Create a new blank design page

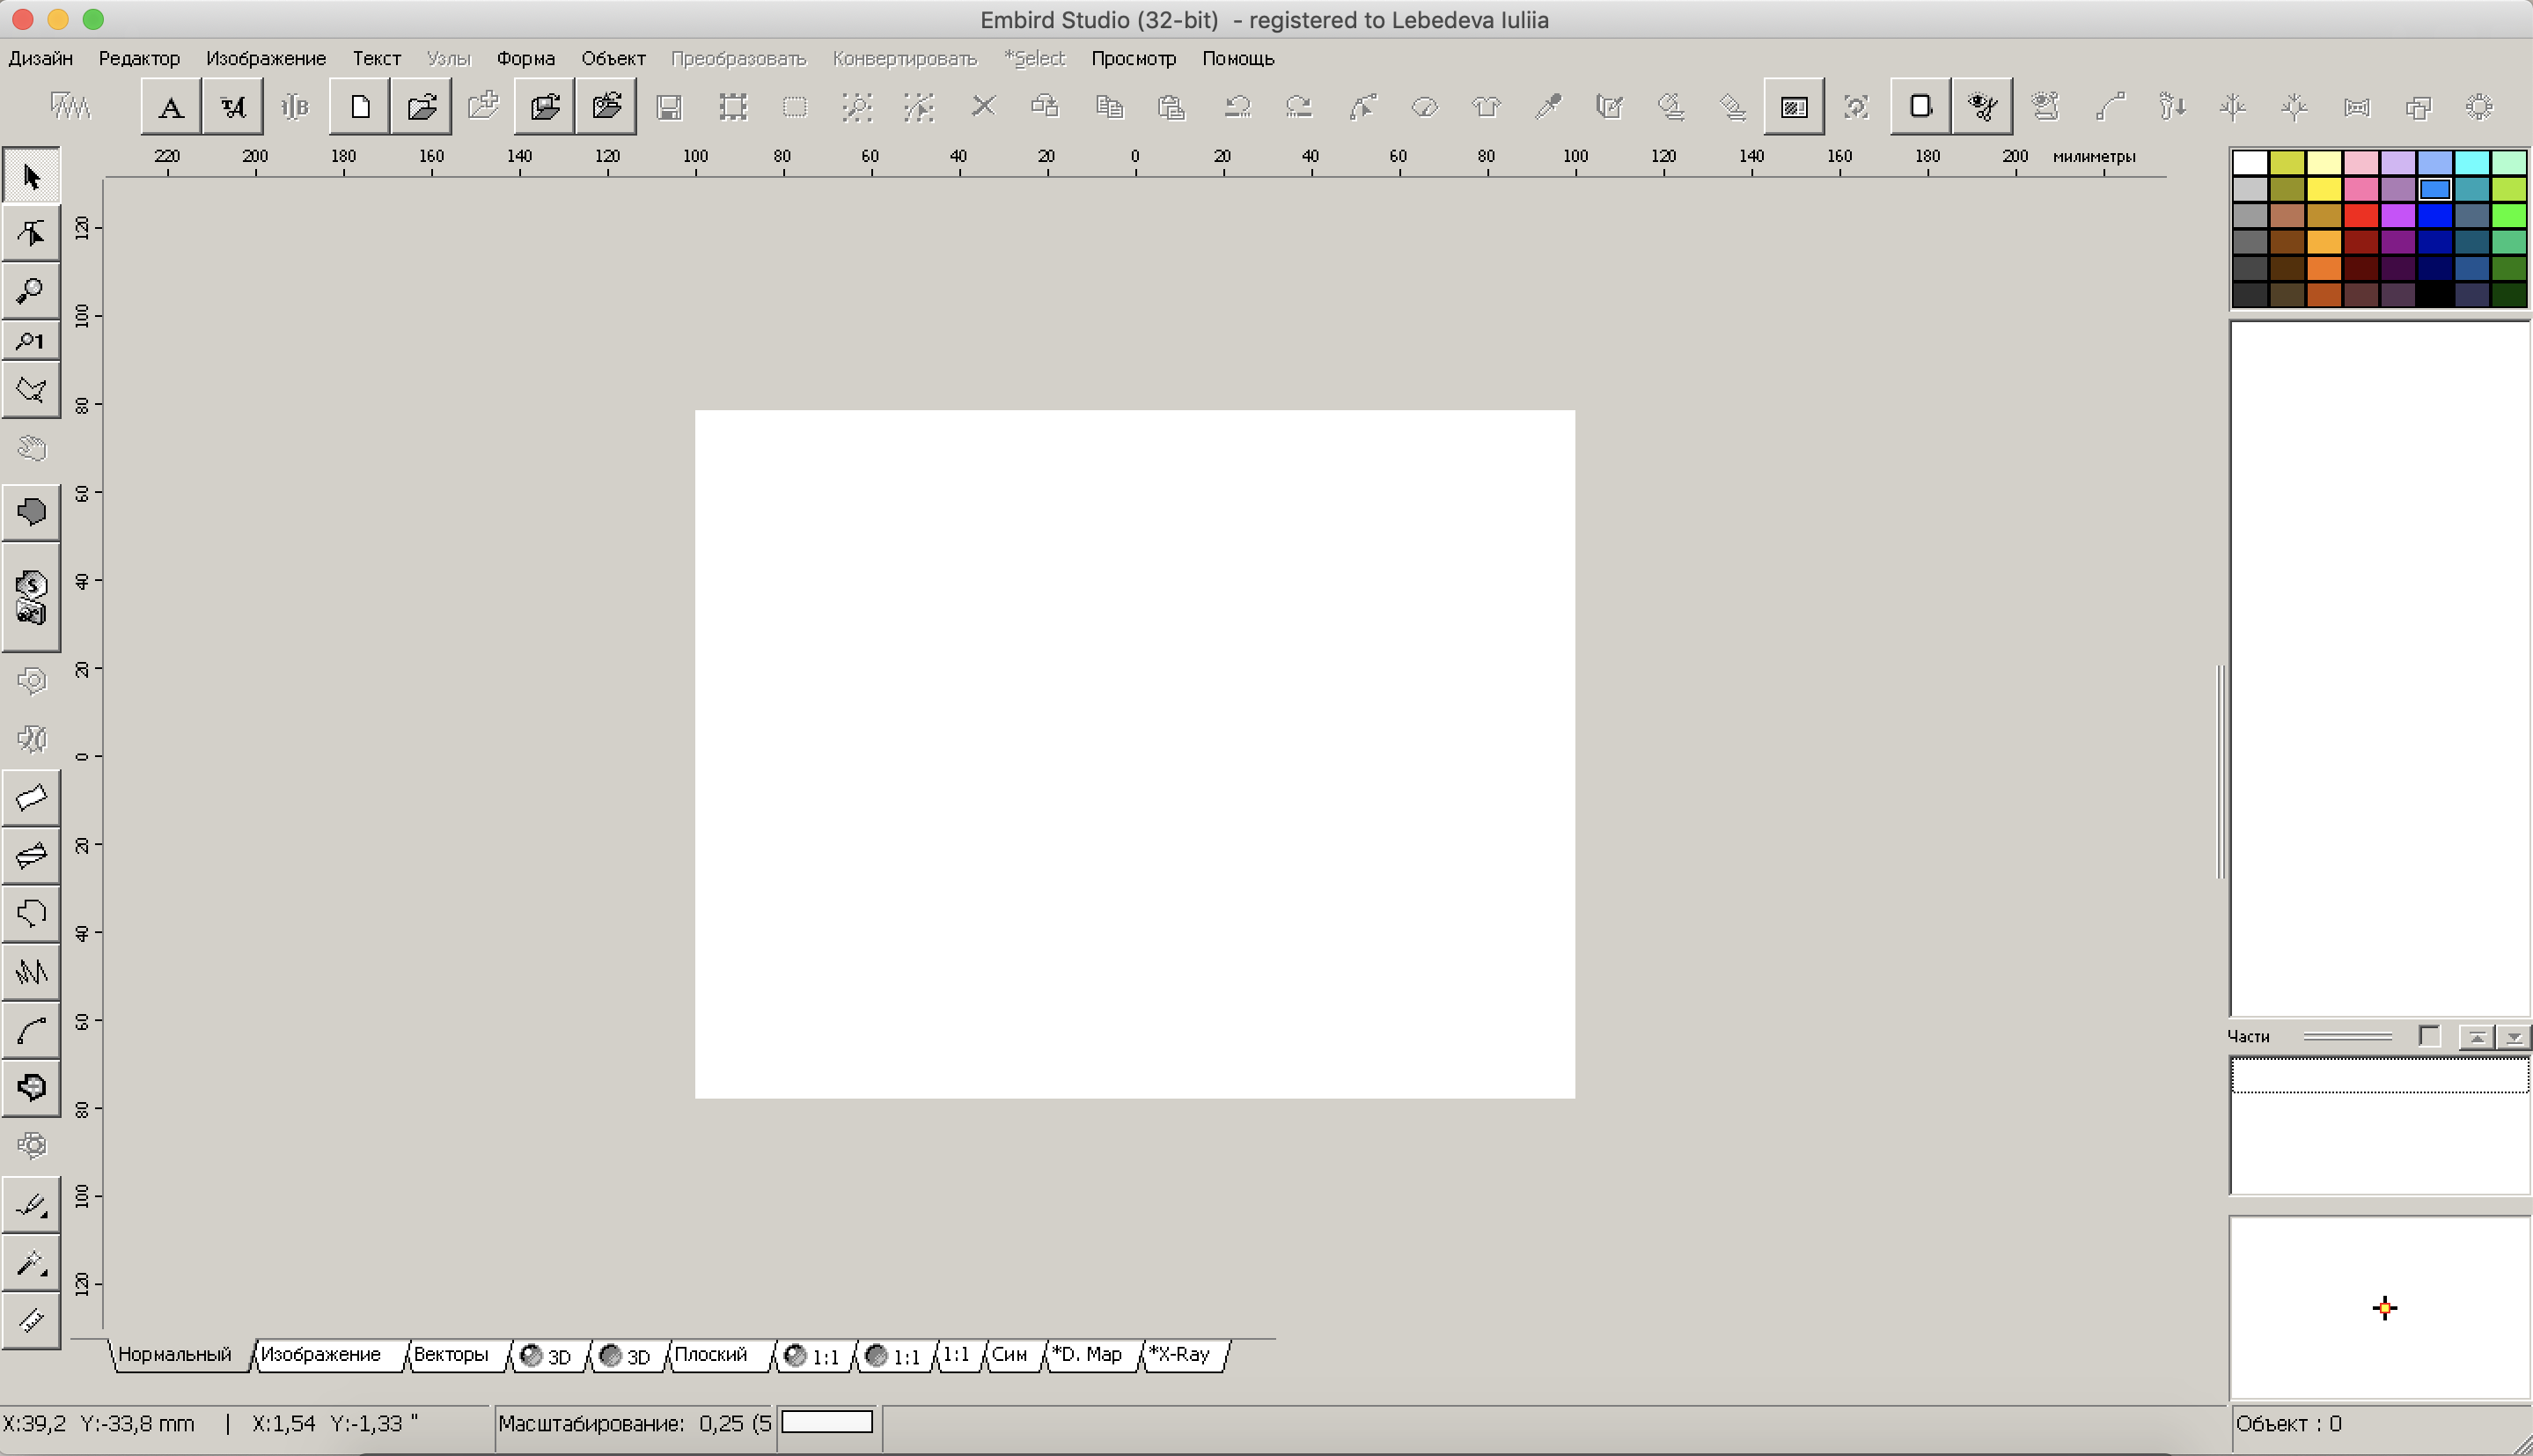click(360, 107)
